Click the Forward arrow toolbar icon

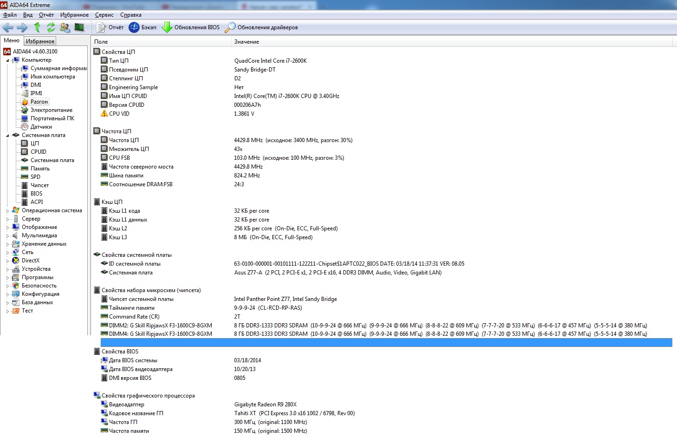pyautogui.click(x=22, y=27)
